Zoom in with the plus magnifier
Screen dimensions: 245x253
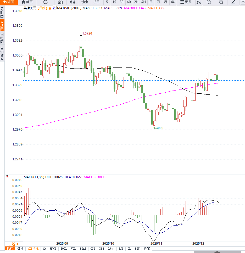tap(221, 2)
